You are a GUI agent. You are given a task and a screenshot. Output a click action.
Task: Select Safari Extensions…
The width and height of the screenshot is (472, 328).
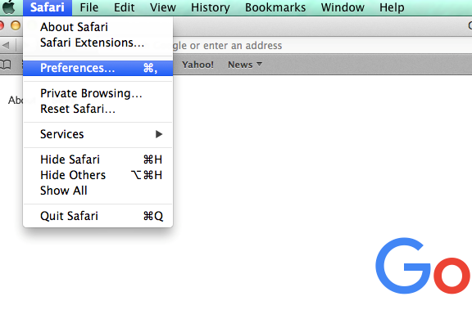click(98, 43)
